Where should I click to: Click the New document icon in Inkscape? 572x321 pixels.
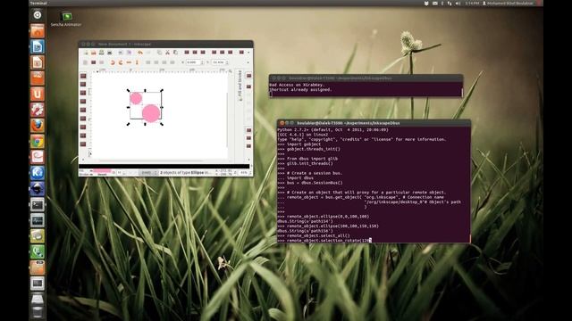(x=86, y=53)
